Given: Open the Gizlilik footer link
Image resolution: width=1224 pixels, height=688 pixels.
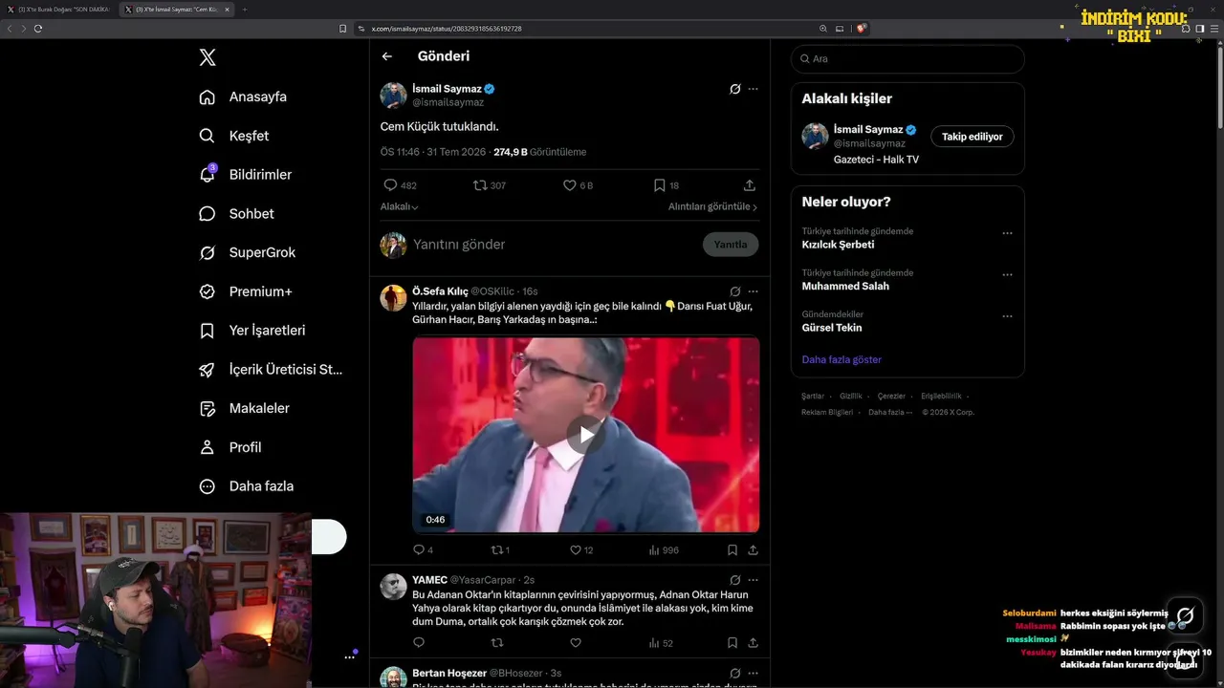Looking at the screenshot, I should click(x=851, y=396).
